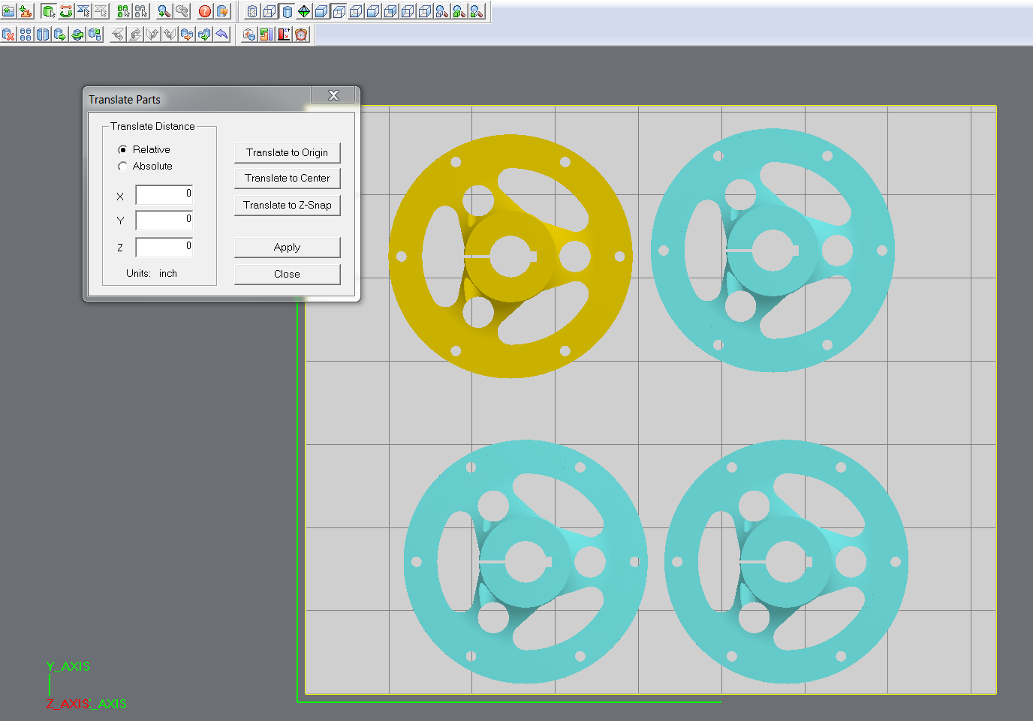Open help with the red question mark icon
The width and height of the screenshot is (1033, 721).
(205, 11)
